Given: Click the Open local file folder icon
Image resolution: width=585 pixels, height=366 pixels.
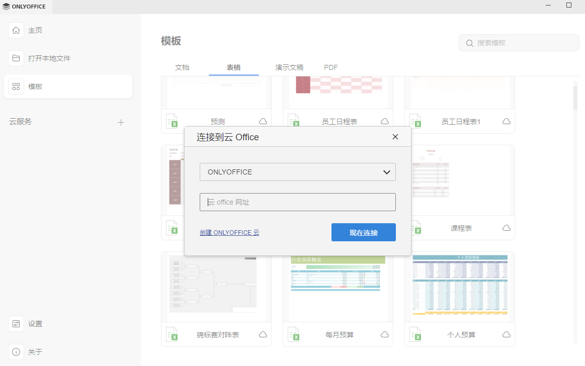Looking at the screenshot, I should 16,58.
